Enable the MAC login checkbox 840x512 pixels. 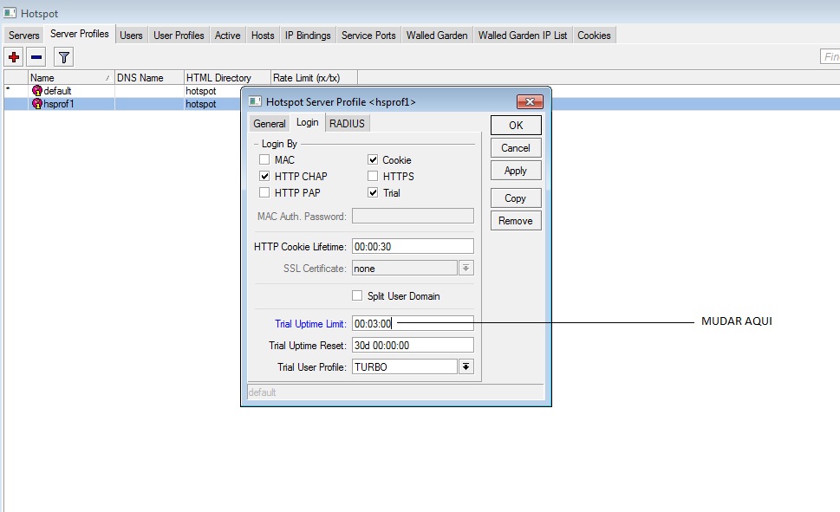pyautogui.click(x=264, y=159)
